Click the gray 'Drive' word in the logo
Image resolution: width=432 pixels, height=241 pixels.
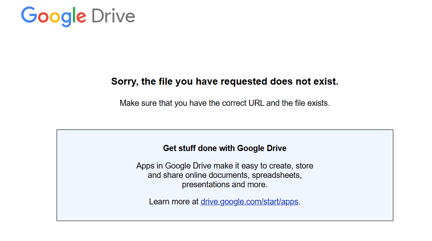pos(113,16)
